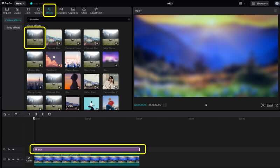Expand the selection tool dropdown arrow
The image size is (280, 168).
[x=9, y=114]
